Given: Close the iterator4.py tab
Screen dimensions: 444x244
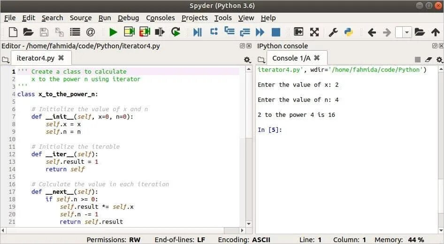Looking at the screenshot, I should [x=61, y=58].
